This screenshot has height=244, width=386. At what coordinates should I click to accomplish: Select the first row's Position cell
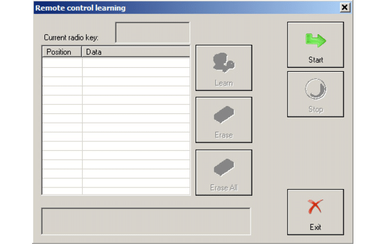click(x=62, y=62)
